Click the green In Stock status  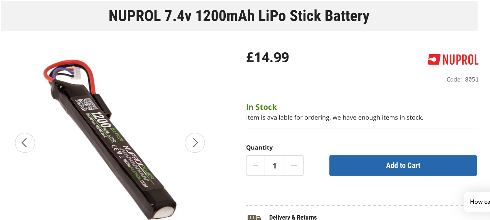(261, 107)
